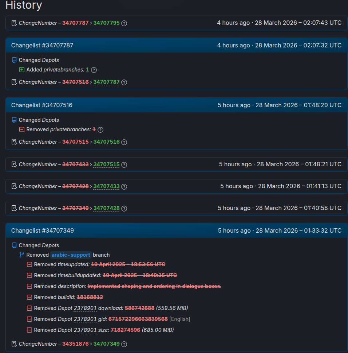Open changenumber link 34707349 in green
Image resolution: width=348 pixels, height=353 pixels.
(x=107, y=344)
